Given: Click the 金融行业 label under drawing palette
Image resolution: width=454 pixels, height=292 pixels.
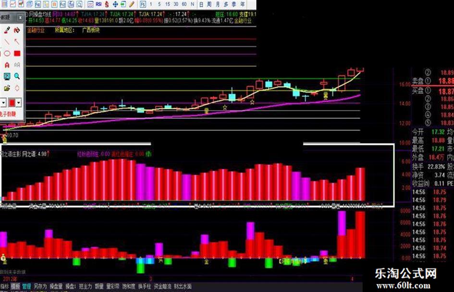Looking at the screenshot, I should [36, 30].
